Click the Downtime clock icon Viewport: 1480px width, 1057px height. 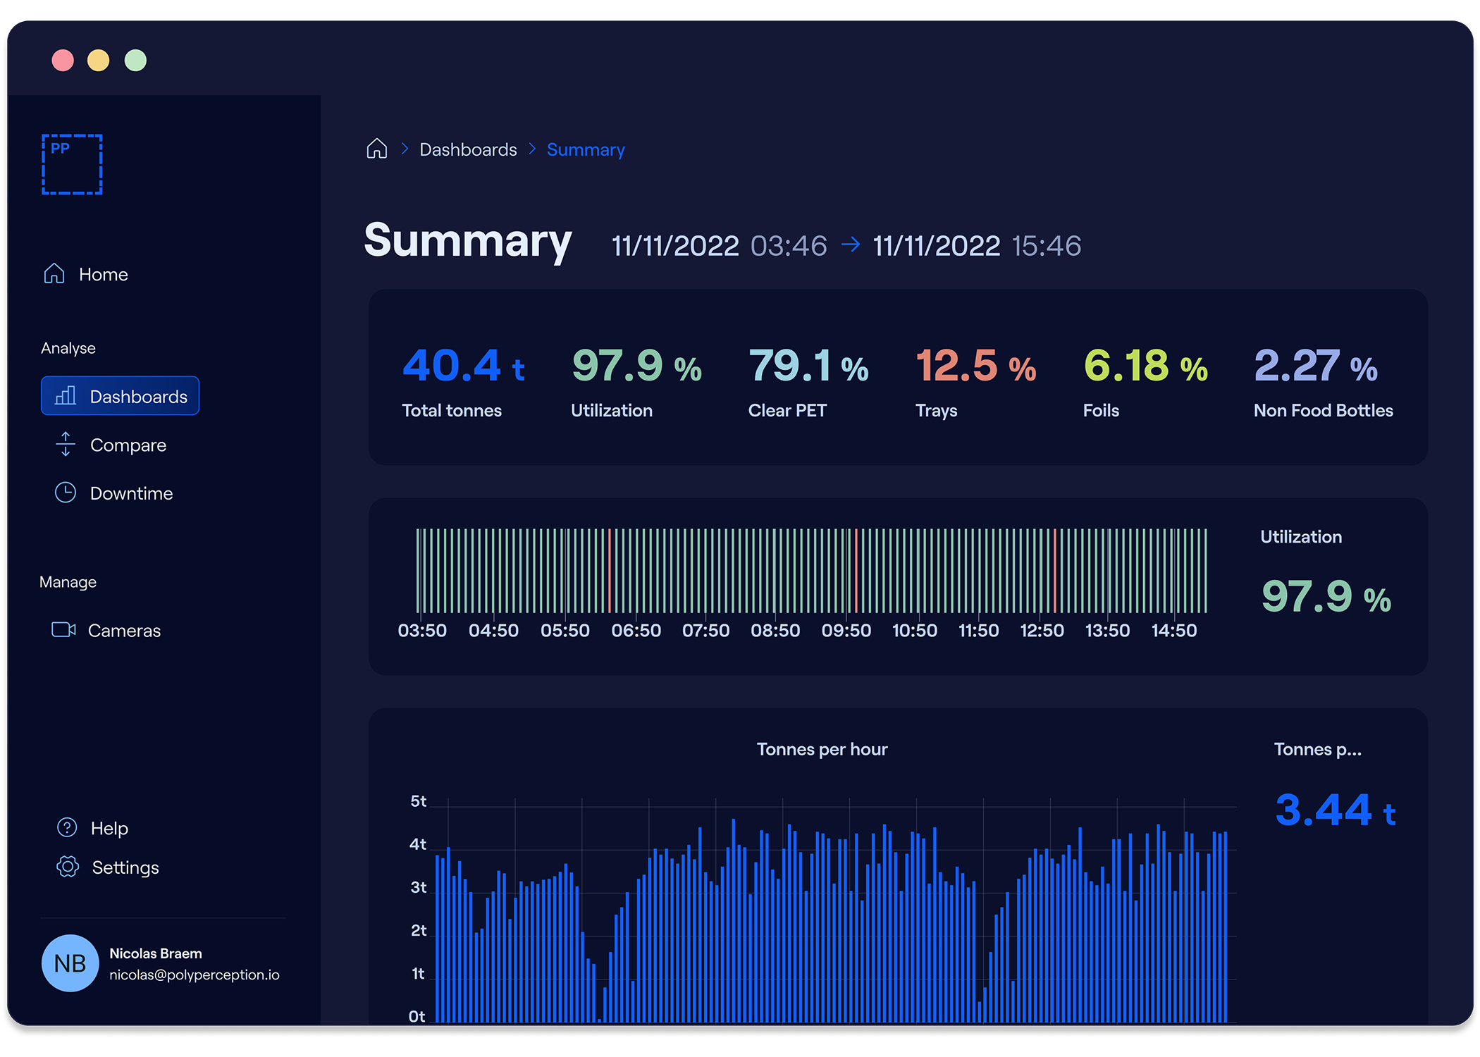[66, 493]
